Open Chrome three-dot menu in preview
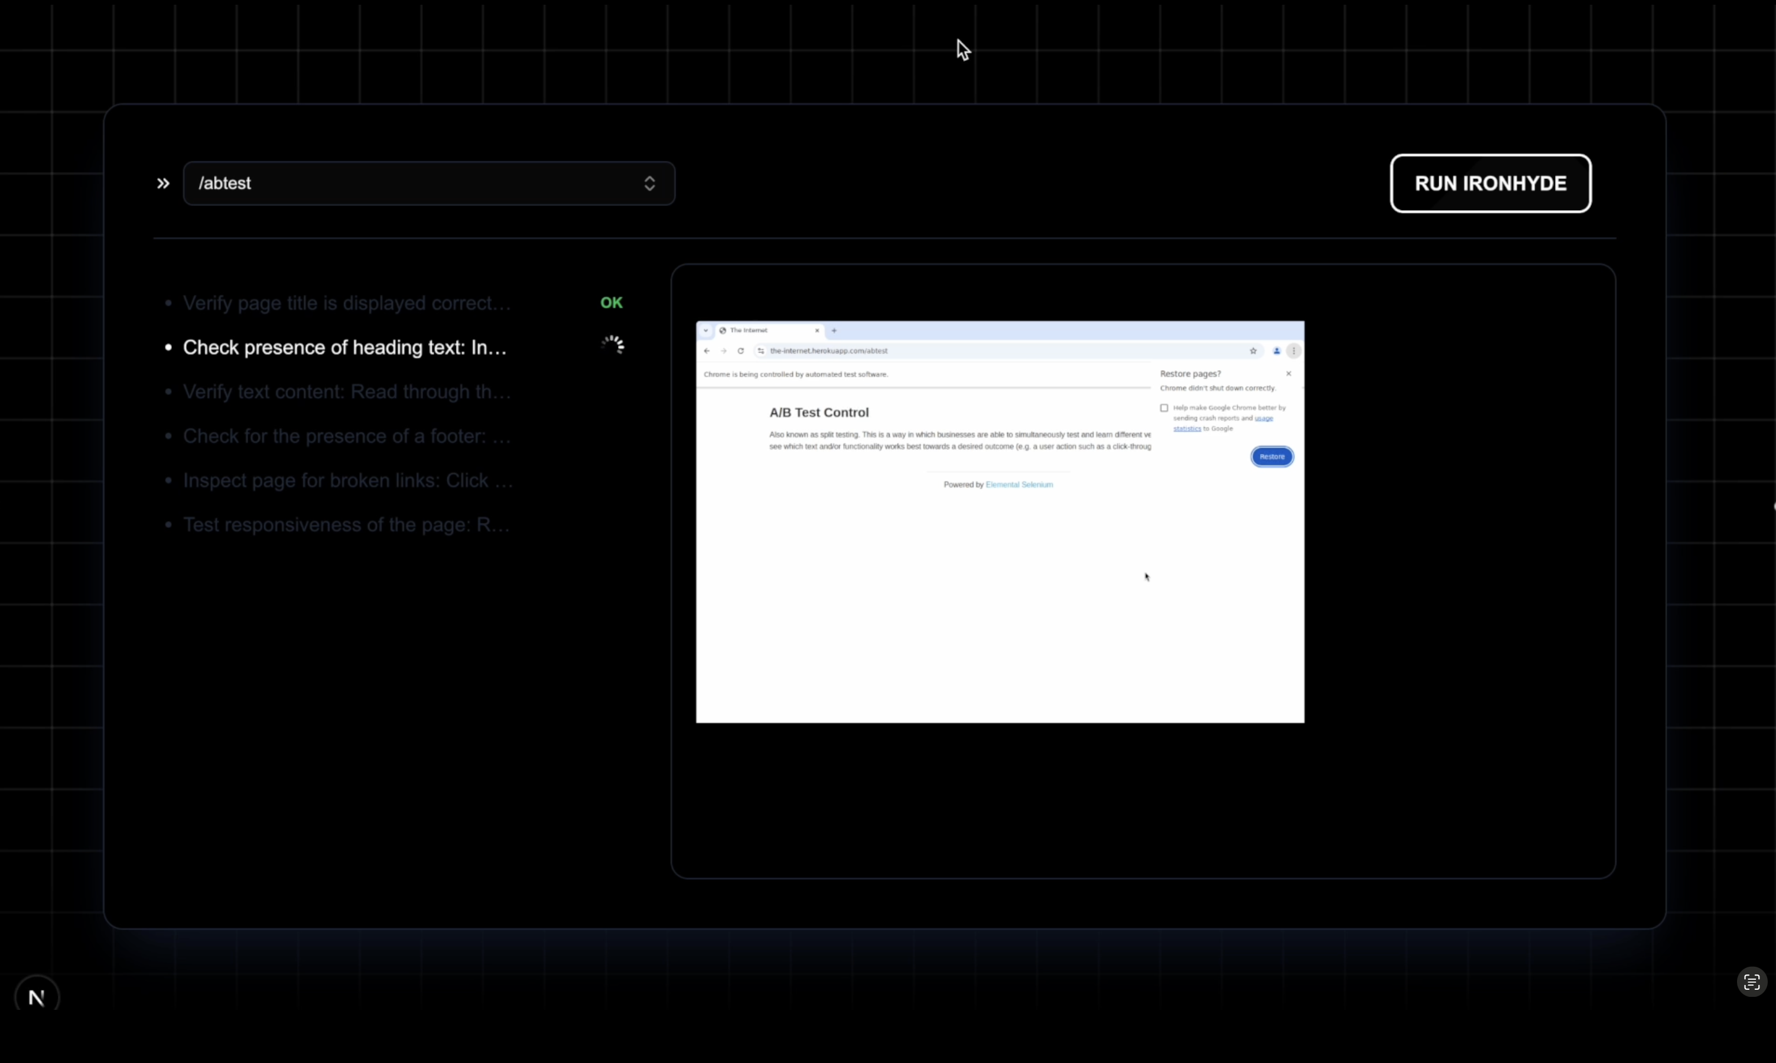The height and width of the screenshot is (1063, 1776). (1294, 351)
